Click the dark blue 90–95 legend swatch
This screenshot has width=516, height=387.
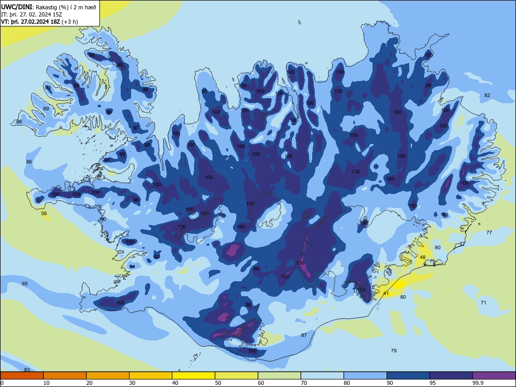click(x=408, y=376)
